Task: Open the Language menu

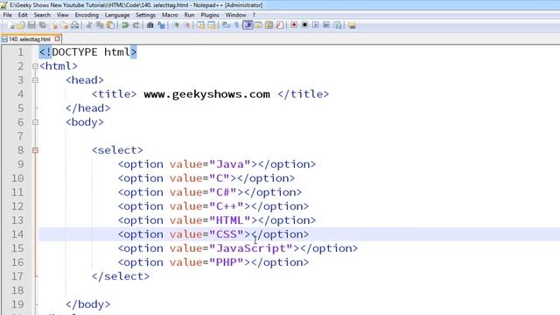Action: (117, 15)
